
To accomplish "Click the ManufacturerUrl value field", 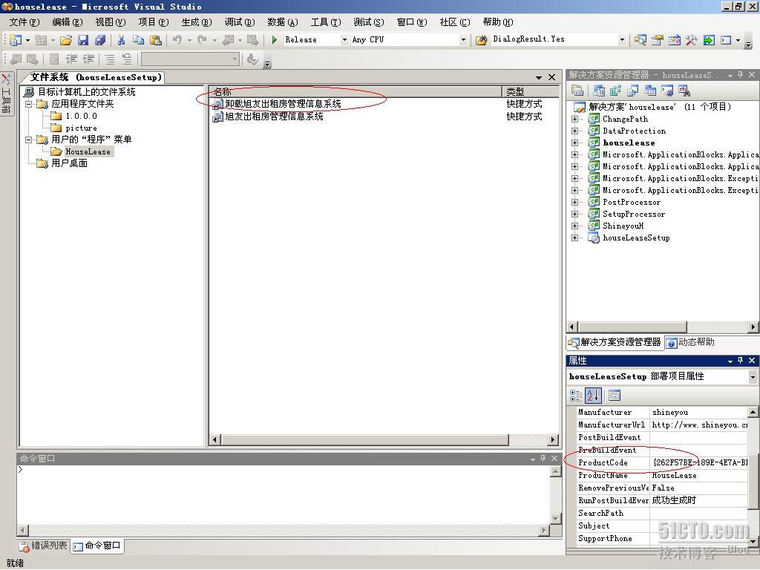I will (698, 425).
